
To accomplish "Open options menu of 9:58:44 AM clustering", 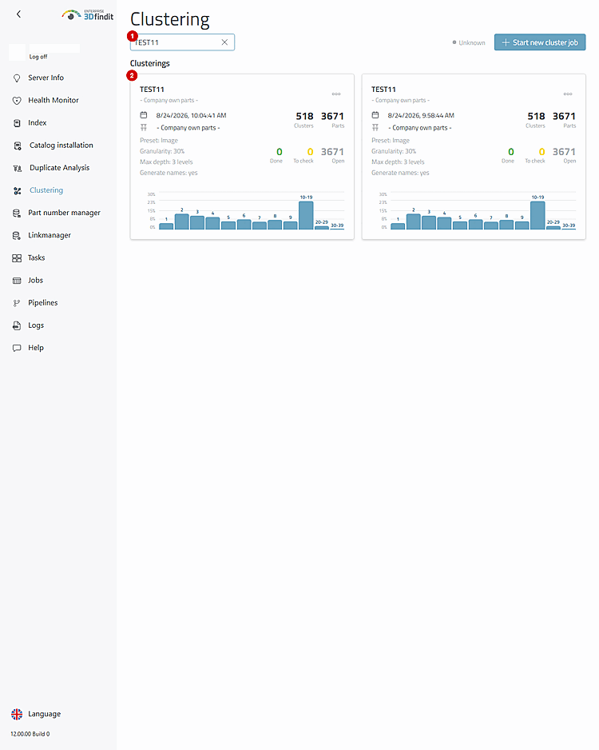I will [568, 94].
